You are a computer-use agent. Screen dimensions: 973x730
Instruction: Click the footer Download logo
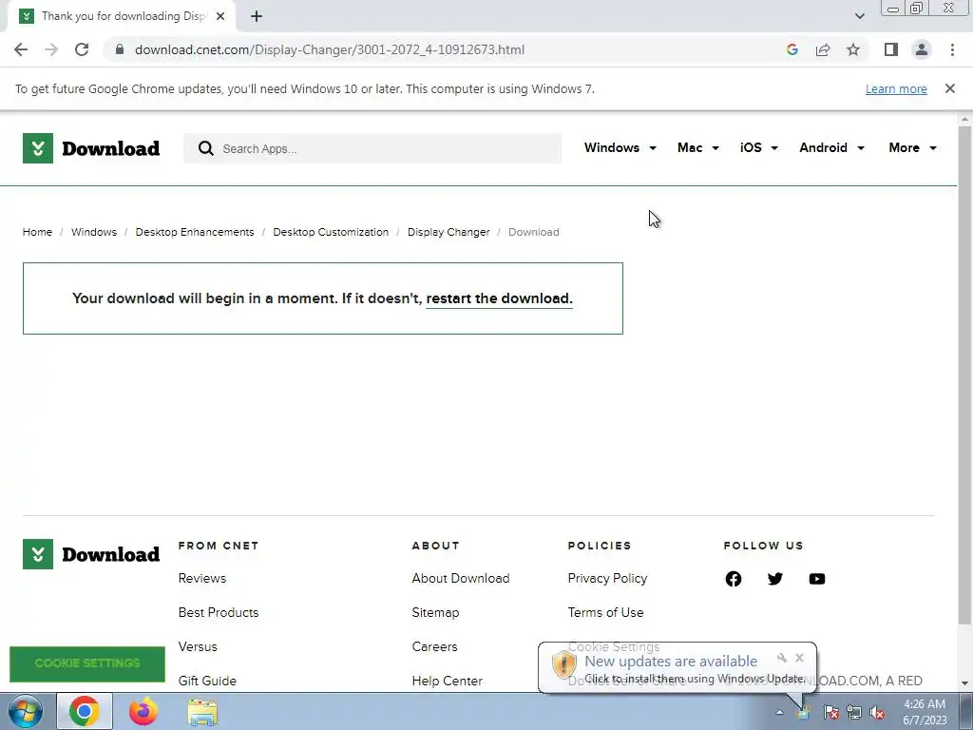91,554
